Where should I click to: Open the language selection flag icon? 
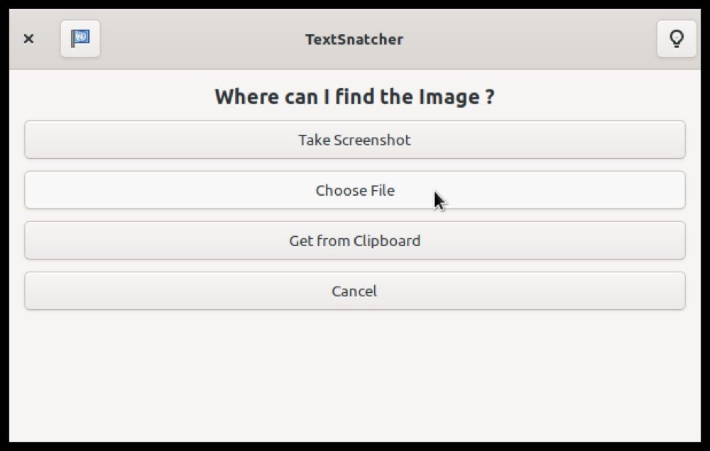80,39
